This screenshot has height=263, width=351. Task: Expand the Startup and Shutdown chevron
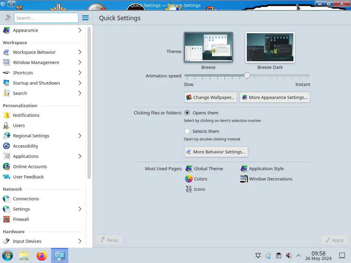pyautogui.click(x=80, y=83)
